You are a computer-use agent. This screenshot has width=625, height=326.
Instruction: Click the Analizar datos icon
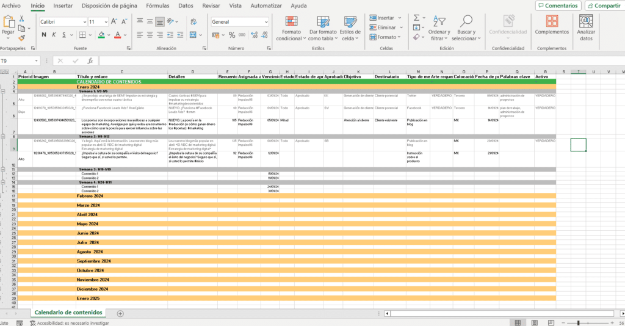[586, 21]
